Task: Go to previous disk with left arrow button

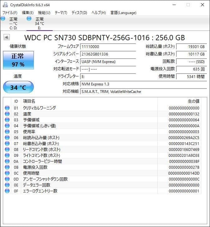Action: click(x=7, y=37)
